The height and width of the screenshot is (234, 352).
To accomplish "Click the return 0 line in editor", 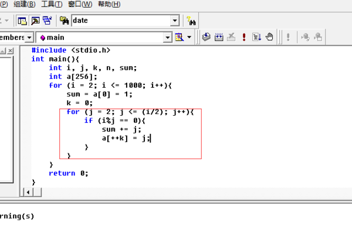I will (68, 173).
